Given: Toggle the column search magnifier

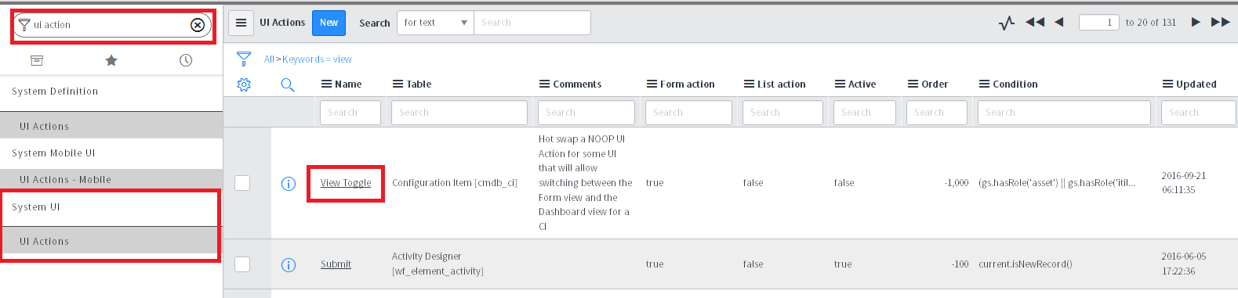Looking at the screenshot, I should tap(288, 84).
